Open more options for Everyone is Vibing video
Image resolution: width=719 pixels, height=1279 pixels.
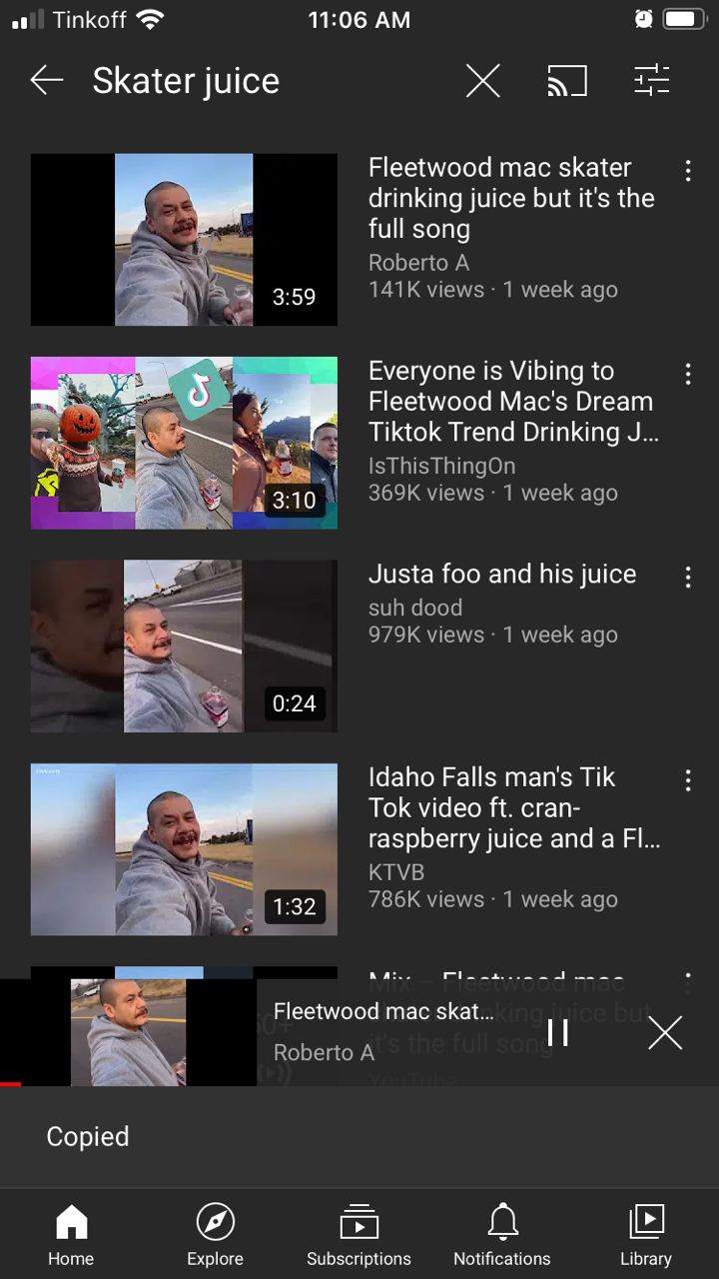[x=688, y=374]
